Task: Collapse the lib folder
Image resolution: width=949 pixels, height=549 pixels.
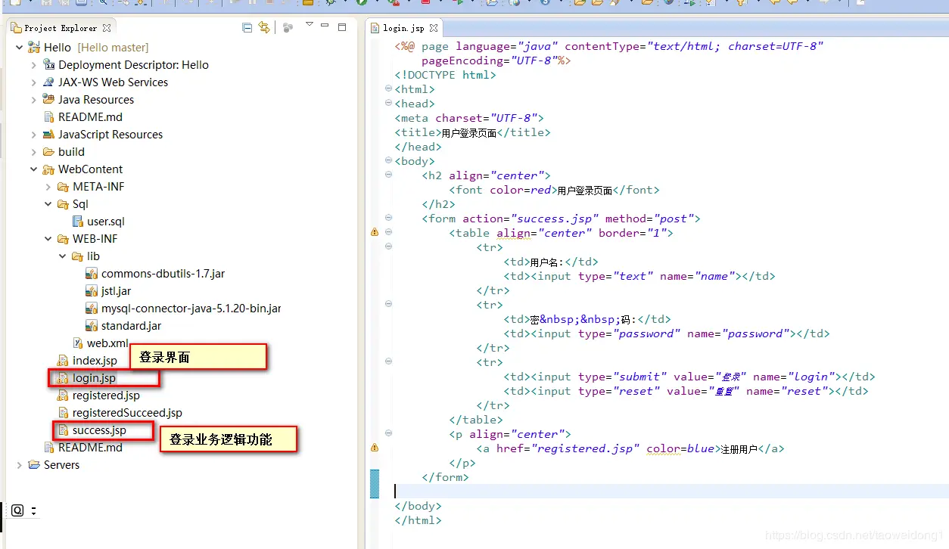Action: 63,256
